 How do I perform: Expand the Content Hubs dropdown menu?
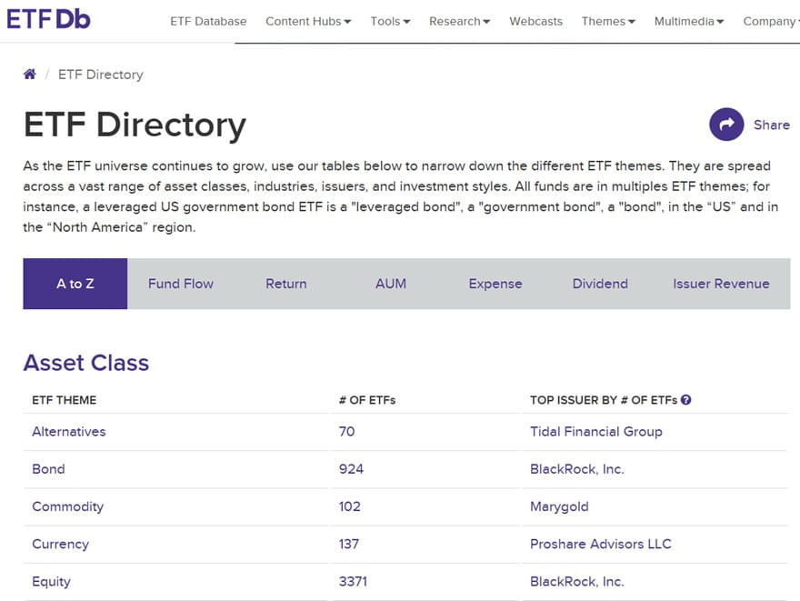pos(308,21)
